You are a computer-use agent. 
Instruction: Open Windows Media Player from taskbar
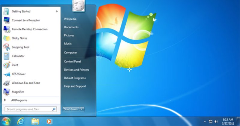49,121
